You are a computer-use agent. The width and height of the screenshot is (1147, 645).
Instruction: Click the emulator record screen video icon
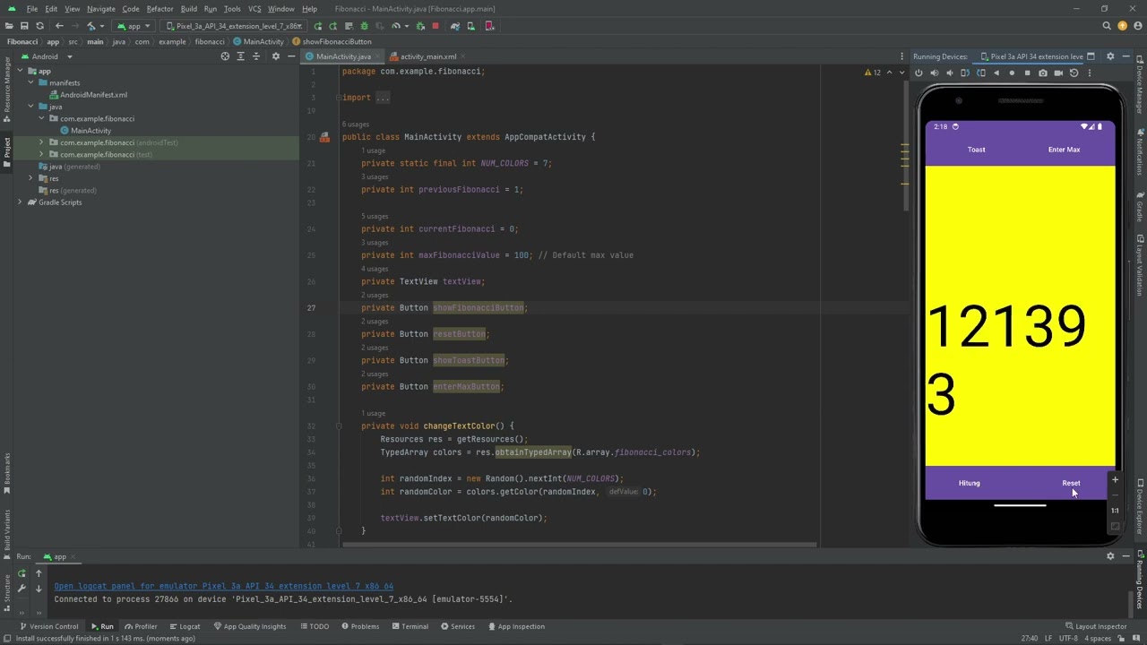click(x=1058, y=73)
